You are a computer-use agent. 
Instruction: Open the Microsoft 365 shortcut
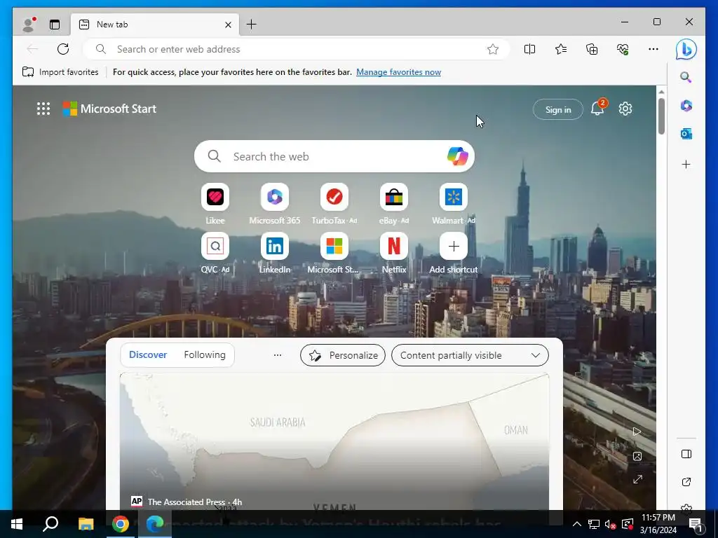pos(275,204)
